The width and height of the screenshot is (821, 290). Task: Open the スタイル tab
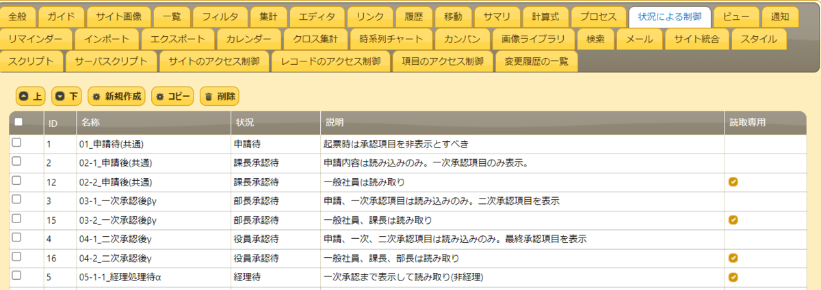tap(758, 39)
